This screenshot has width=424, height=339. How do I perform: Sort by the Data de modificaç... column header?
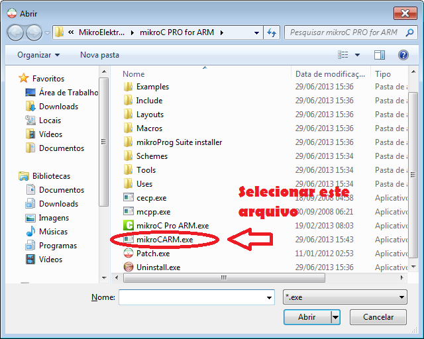[x=331, y=73]
